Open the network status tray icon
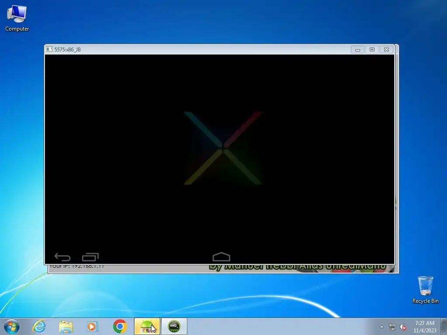Viewport: 447px width, 335px height. point(392,327)
